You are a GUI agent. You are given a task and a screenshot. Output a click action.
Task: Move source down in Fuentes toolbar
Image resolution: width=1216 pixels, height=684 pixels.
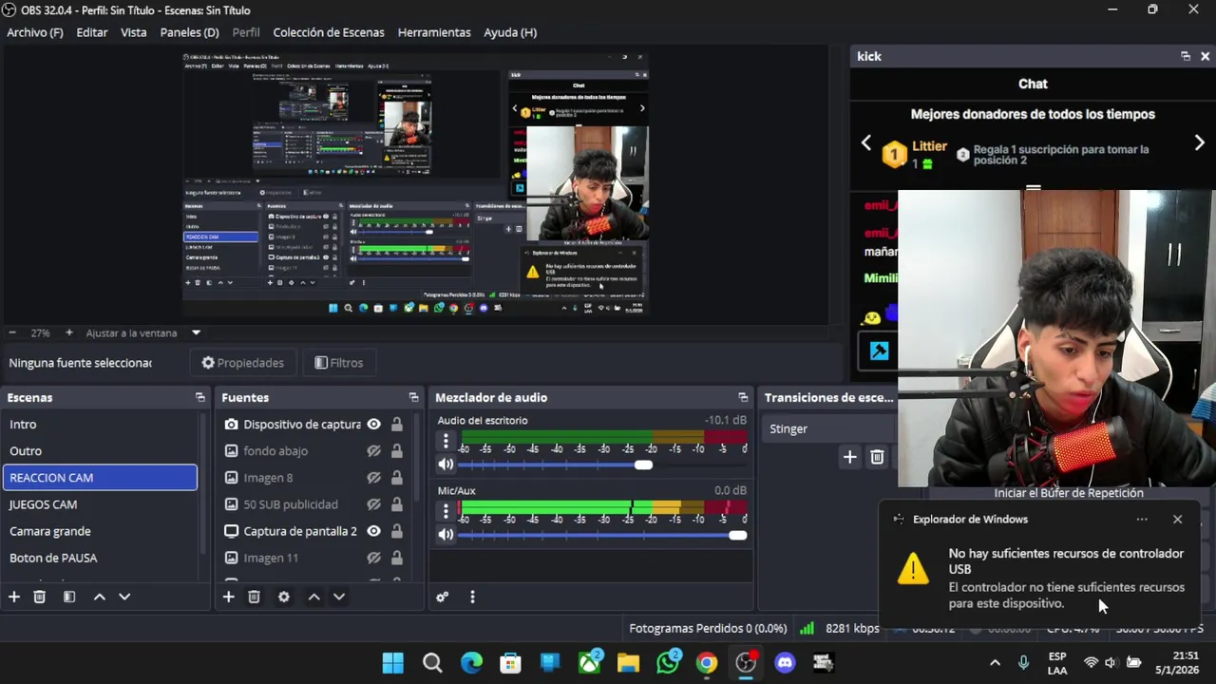coord(338,597)
